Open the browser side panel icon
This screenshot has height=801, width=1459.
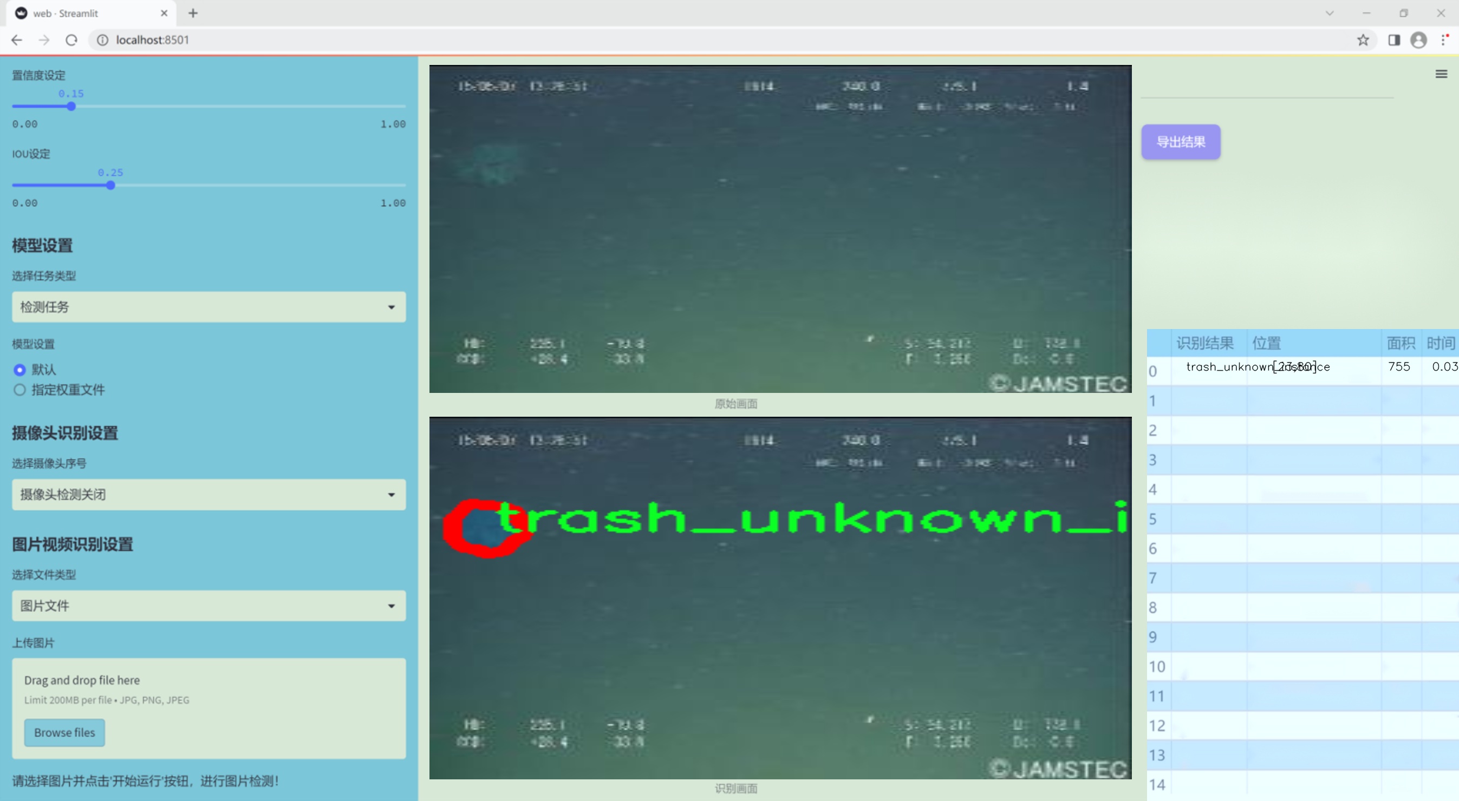1394,40
